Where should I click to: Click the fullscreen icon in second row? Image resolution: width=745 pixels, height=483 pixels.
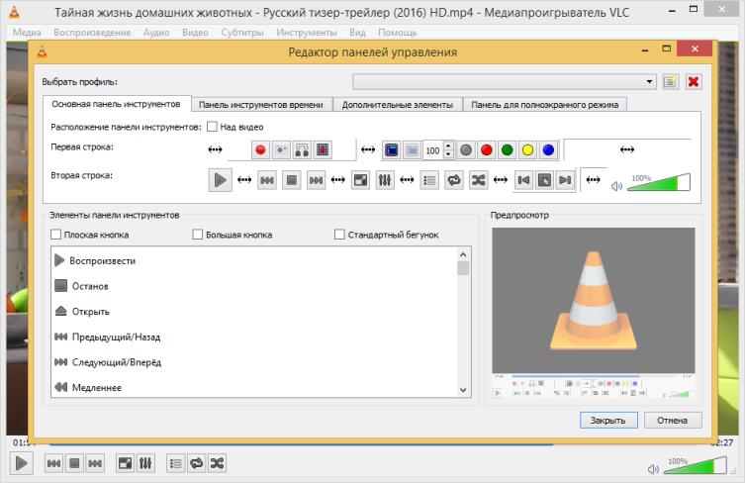tap(361, 180)
